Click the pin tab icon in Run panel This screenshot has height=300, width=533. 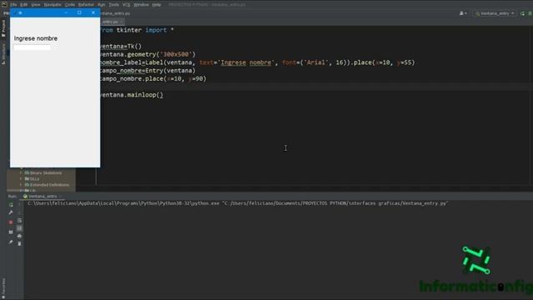[11, 242]
